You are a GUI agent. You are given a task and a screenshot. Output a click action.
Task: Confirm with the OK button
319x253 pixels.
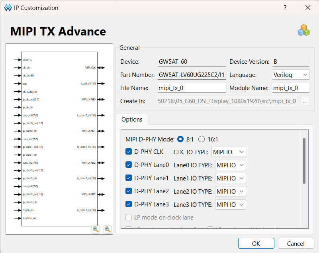(256, 243)
